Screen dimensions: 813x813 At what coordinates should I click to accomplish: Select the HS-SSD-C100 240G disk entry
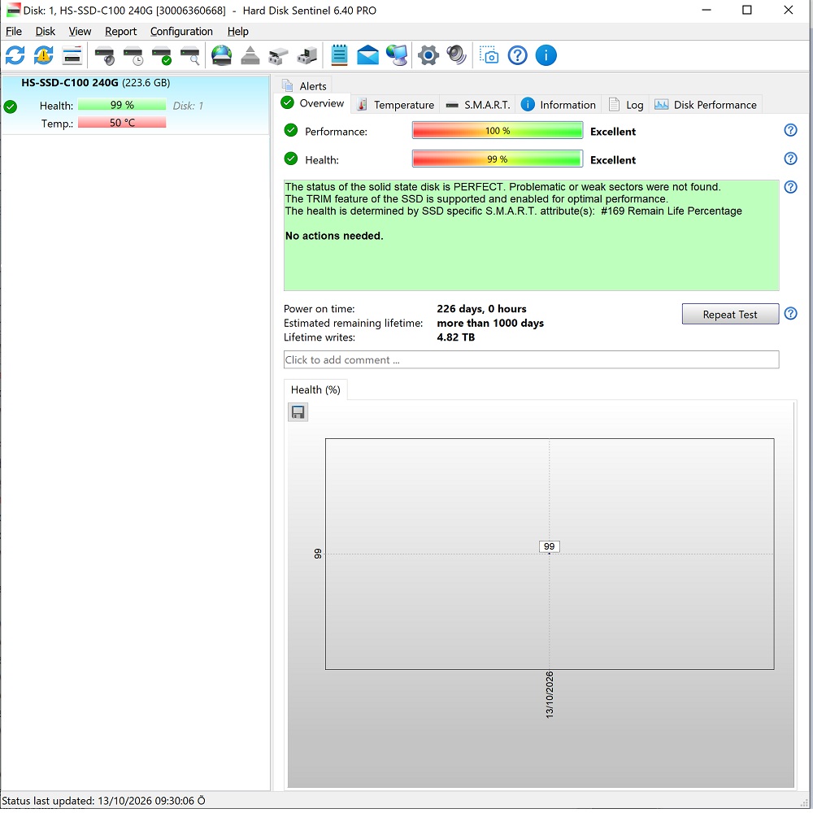pyautogui.click(x=135, y=104)
